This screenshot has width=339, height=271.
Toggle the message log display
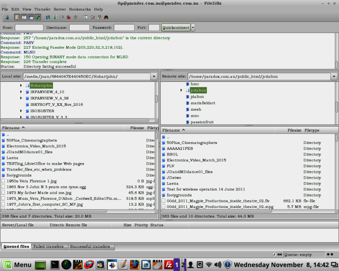pos(17,17)
